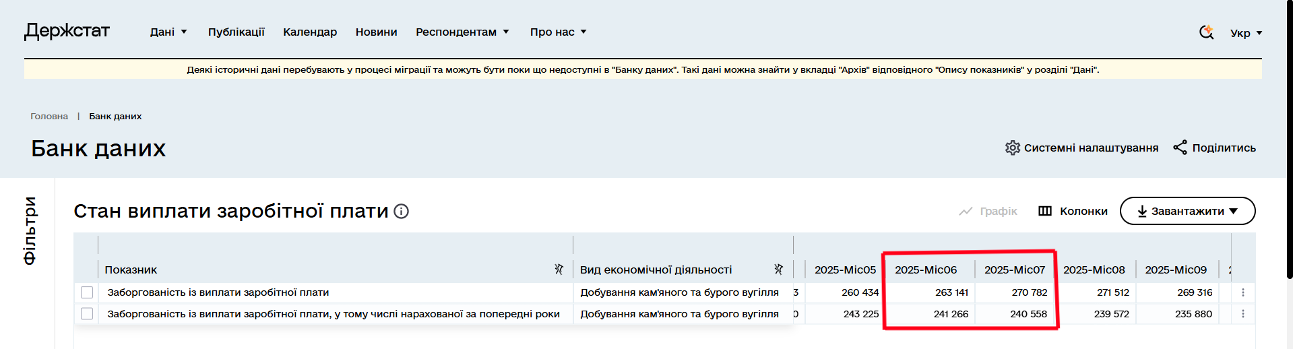Expand the Респондентам dropdown menu
Screen dimensions: 1293x349
[x=462, y=32]
